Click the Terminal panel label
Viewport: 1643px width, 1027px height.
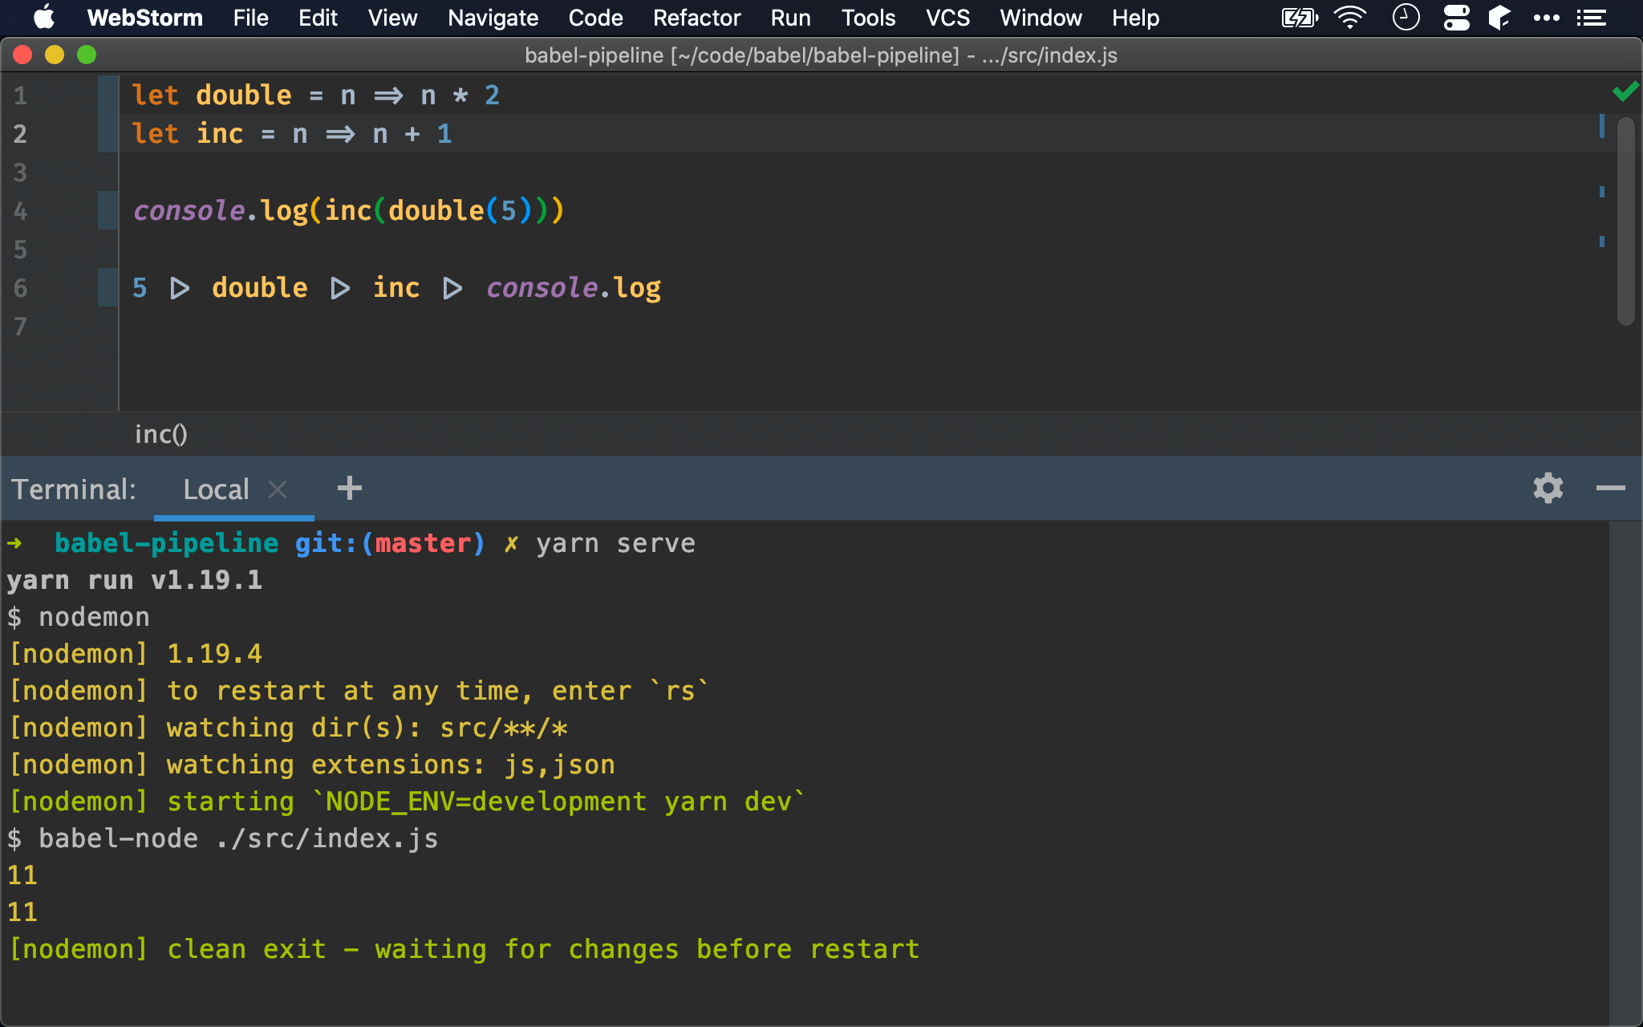coord(74,489)
